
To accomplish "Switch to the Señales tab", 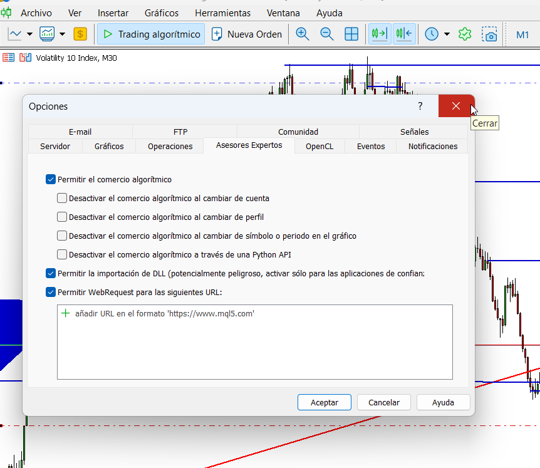I will tap(414, 132).
